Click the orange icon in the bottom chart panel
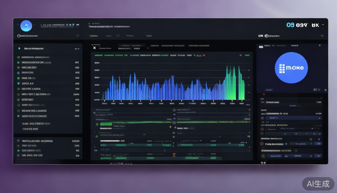This screenshot has height=193, width=337. pyautogui.click(x=173, y=154)
